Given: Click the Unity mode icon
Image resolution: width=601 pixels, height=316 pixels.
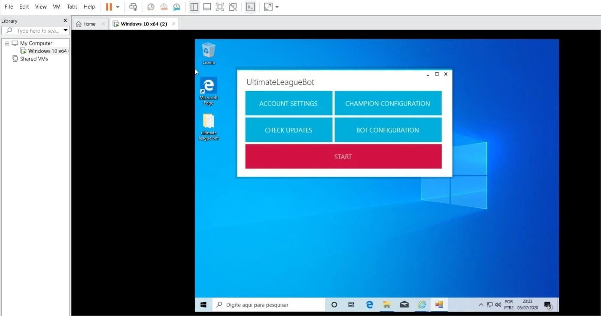Looking at the screenshot, I should coord(233,7).
